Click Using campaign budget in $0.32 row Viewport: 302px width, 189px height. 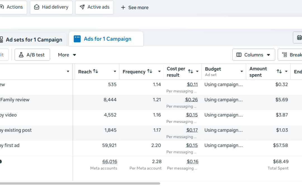pos(223,85)
